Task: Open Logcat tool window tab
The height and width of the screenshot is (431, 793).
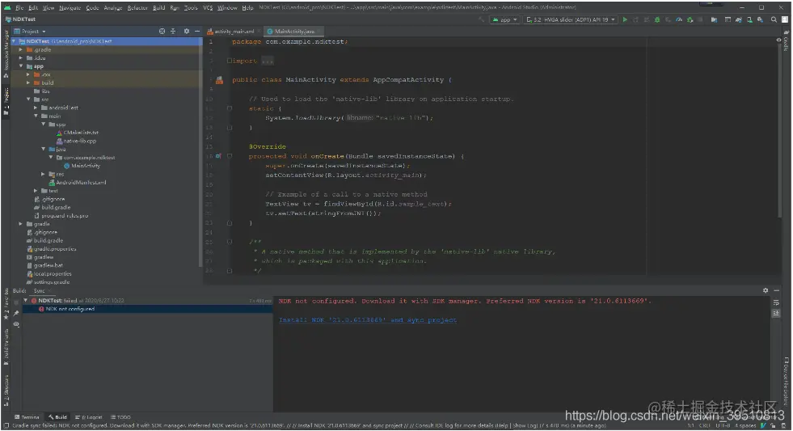Action: [88, 417]
